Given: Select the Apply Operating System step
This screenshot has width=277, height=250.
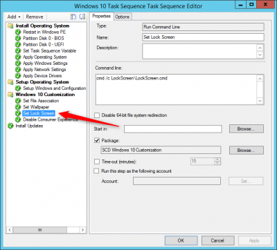Looking at the screenshot, I should coord(45,57).
